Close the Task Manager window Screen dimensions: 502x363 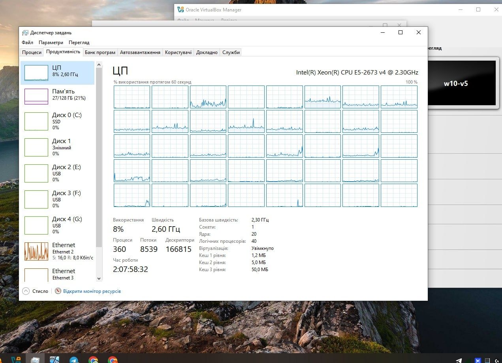click(418, 32)
